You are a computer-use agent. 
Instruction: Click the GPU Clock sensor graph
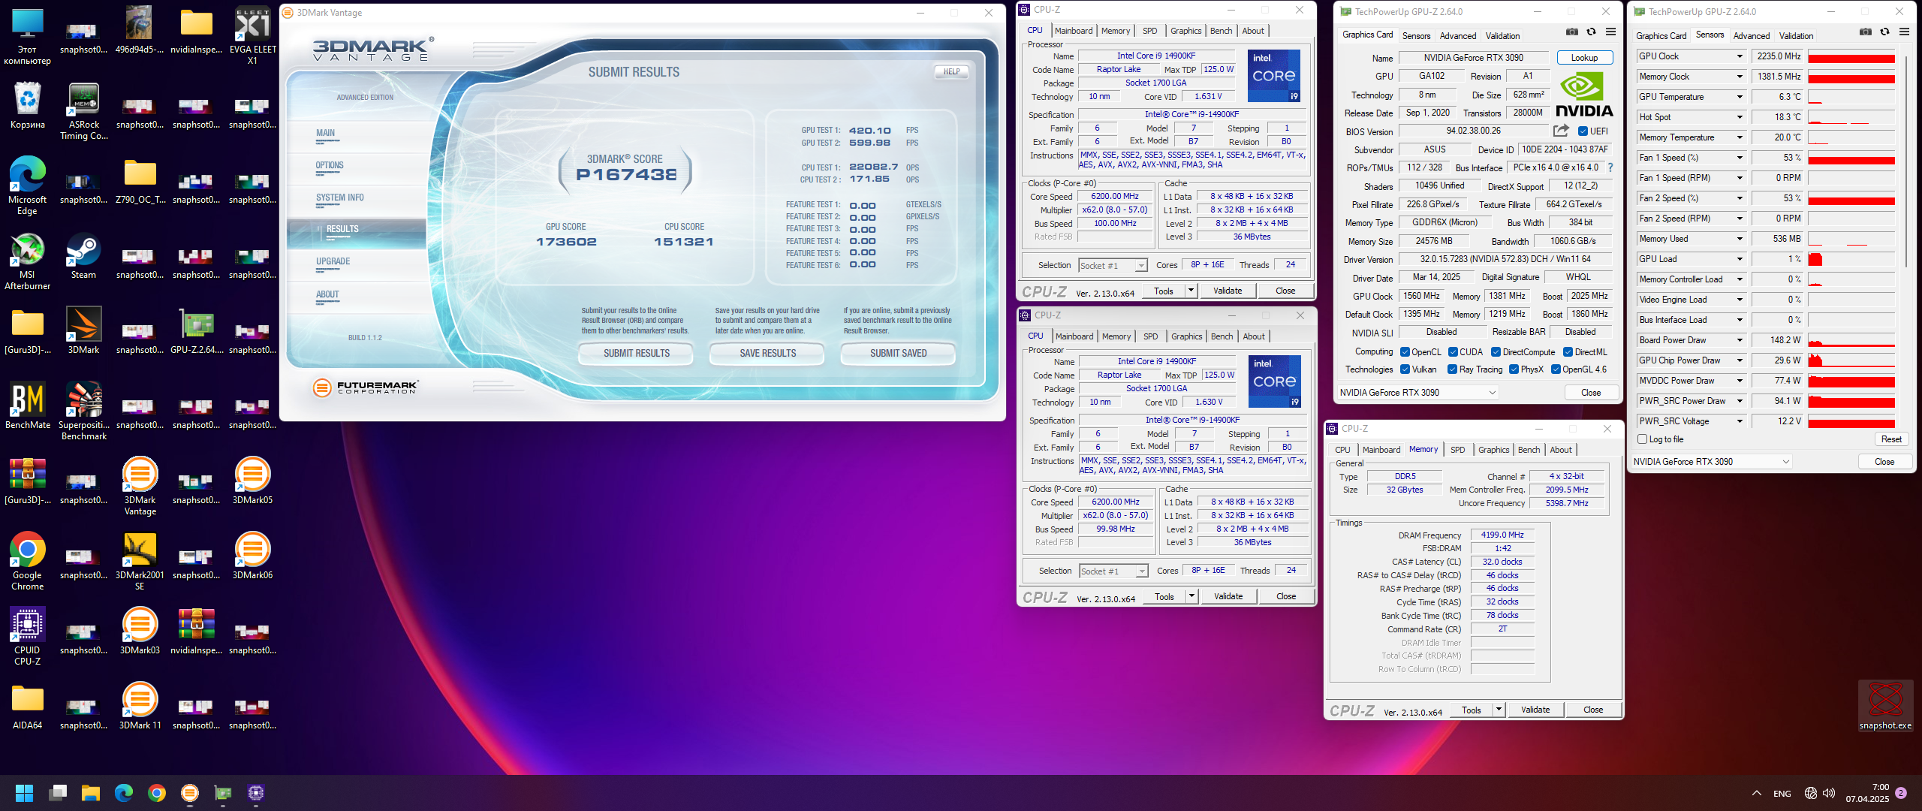point(1851,56)
